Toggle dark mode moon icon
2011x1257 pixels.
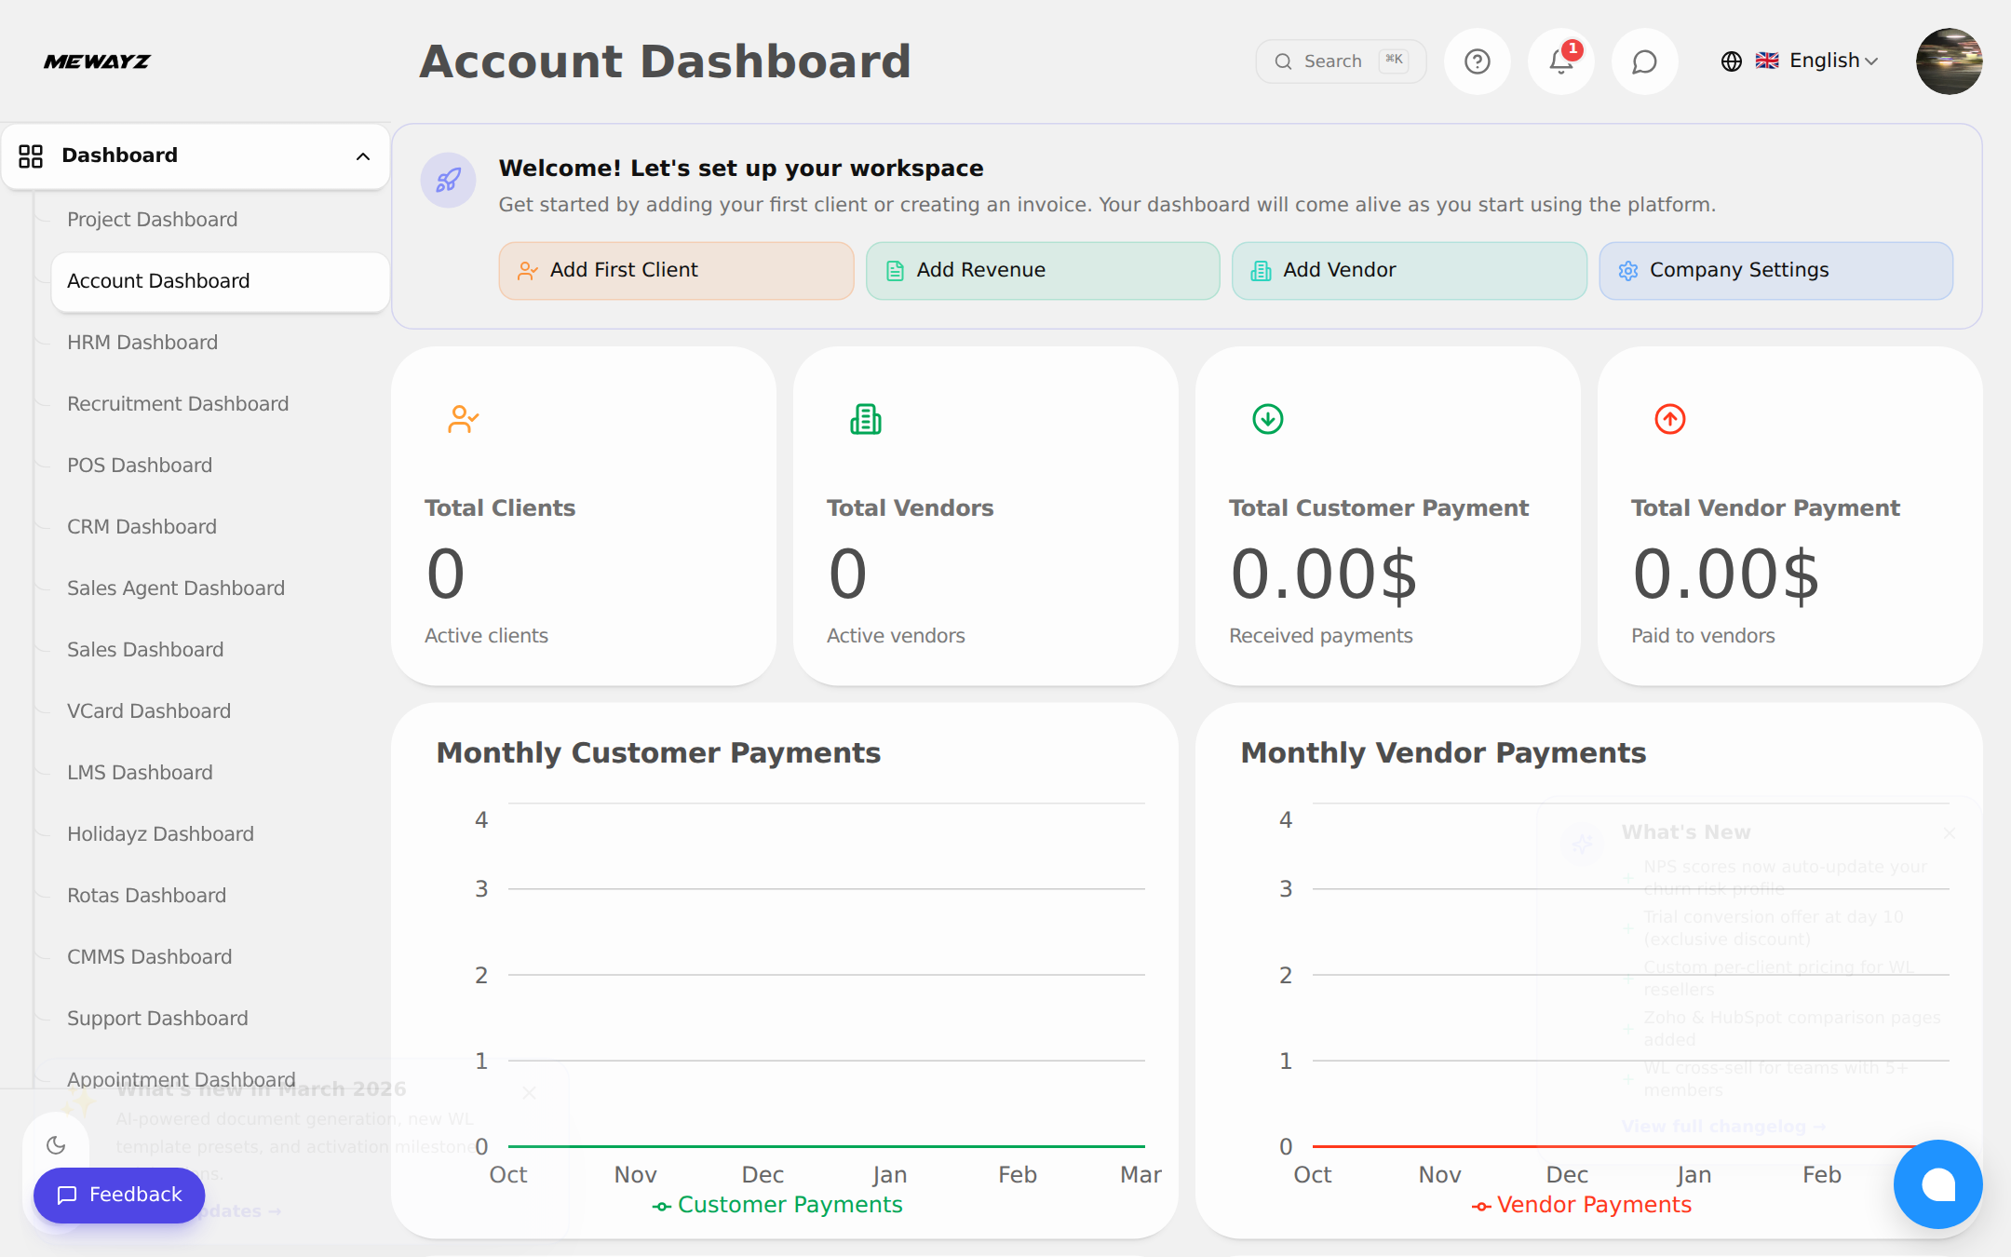coord(56,1144)
